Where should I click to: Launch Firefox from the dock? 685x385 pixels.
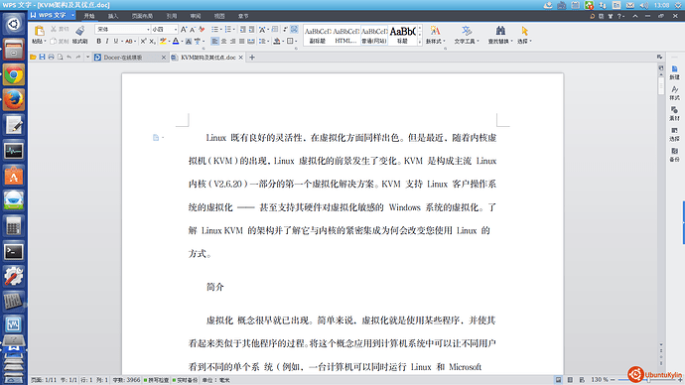(14, 100)
